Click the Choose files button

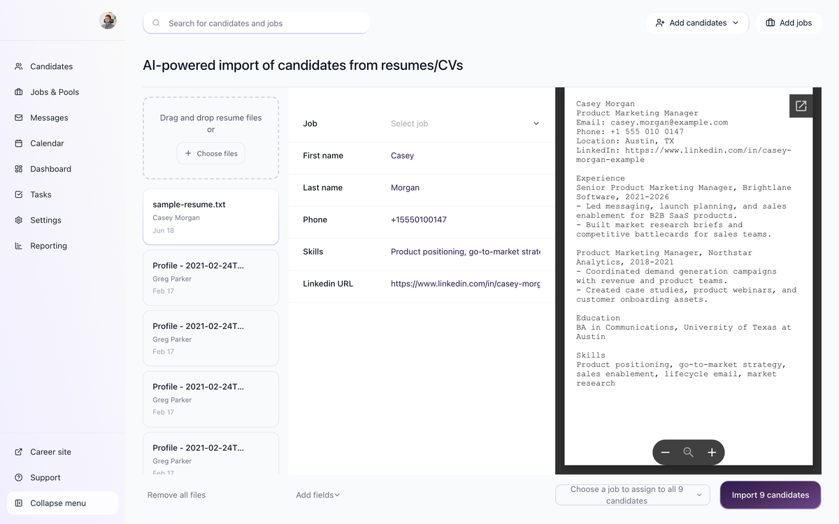click(x=211, y=154)
